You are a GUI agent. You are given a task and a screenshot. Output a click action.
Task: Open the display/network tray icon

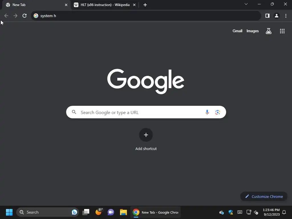tap(249, 212)
